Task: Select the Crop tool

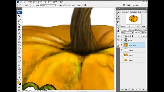Action: (x=19, y=27)
